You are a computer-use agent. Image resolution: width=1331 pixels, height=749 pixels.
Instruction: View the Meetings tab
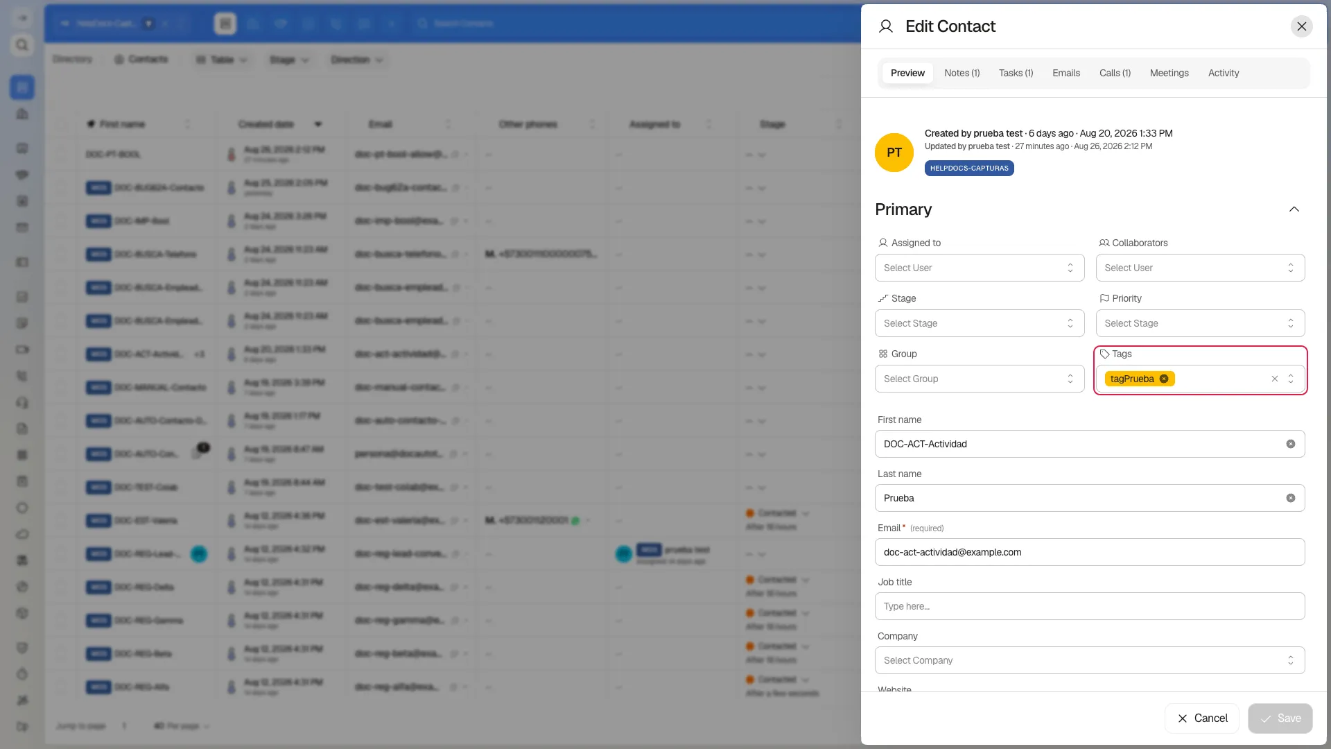tap(1169, 73)
